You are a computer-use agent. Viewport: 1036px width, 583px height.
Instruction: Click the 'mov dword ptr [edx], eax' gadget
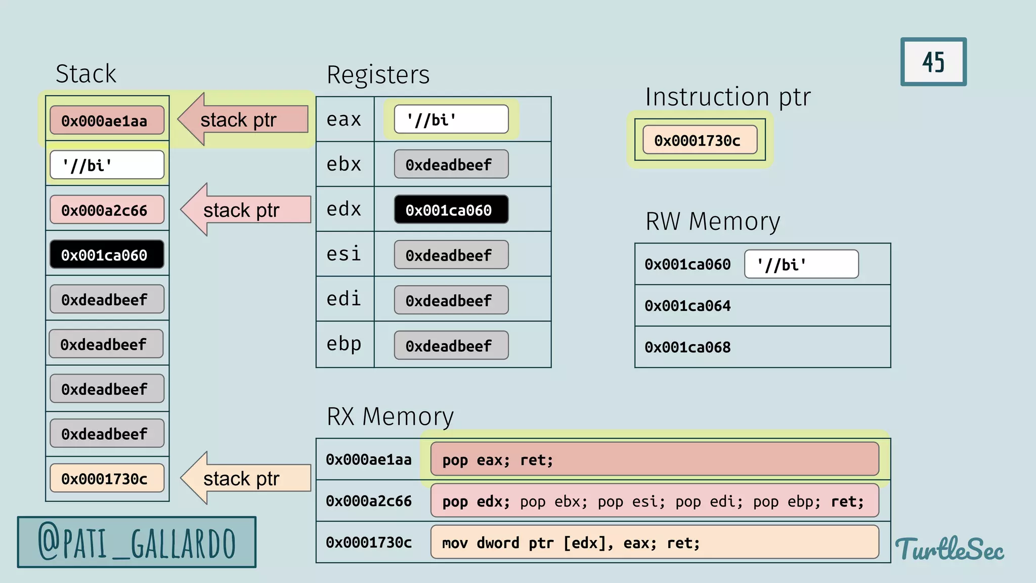[654, 543]
